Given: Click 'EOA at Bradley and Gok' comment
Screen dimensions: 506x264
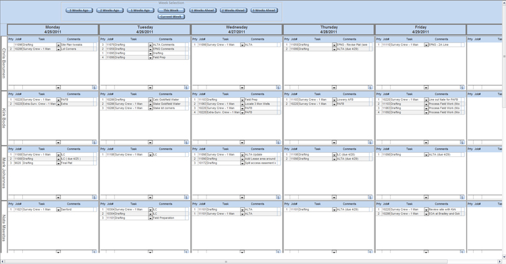Looking at the screenshot, I should [445, 213].
